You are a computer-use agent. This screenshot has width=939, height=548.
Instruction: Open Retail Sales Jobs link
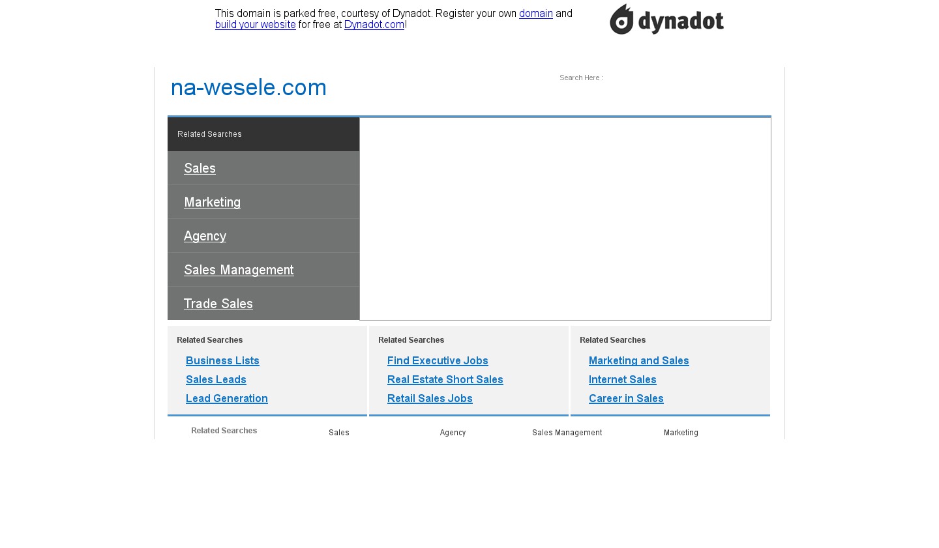[x=430, y=398]
